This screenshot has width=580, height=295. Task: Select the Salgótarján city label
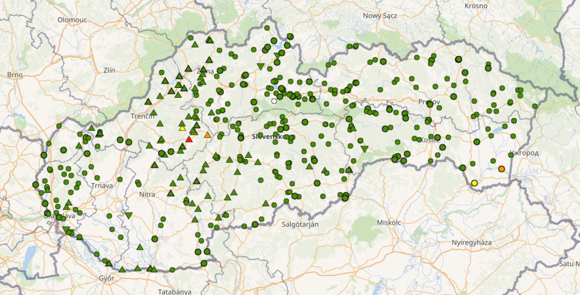coord(300,224)
